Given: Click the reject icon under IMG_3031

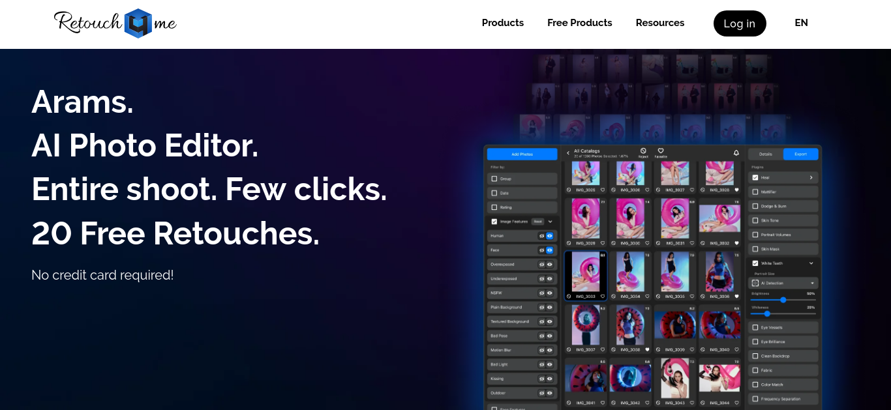Looking at the screenshot, I should [658, 243].
